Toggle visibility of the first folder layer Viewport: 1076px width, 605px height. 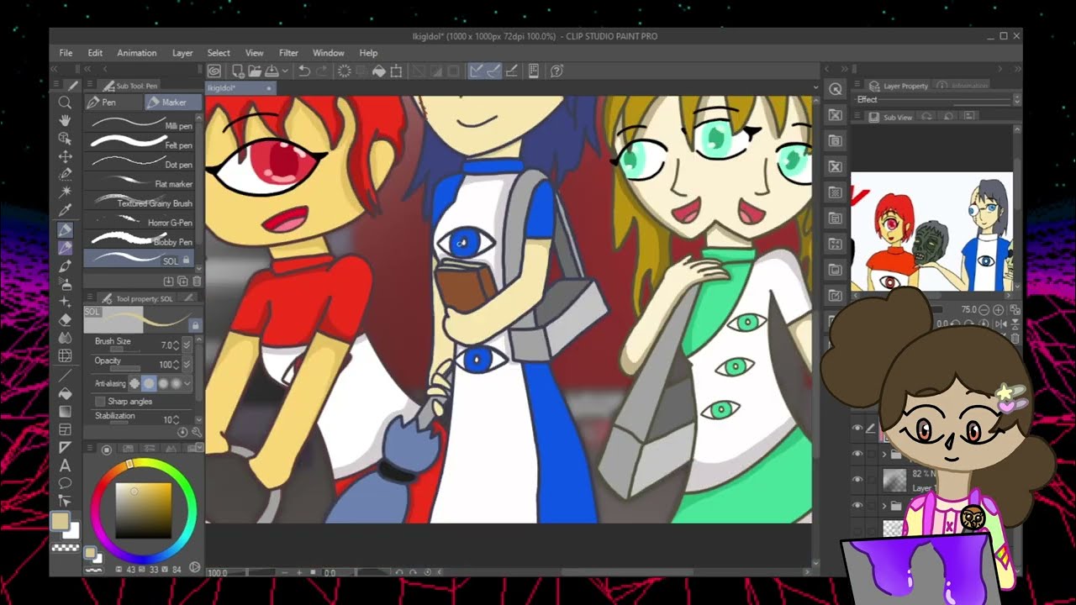[x=857, y=454]
